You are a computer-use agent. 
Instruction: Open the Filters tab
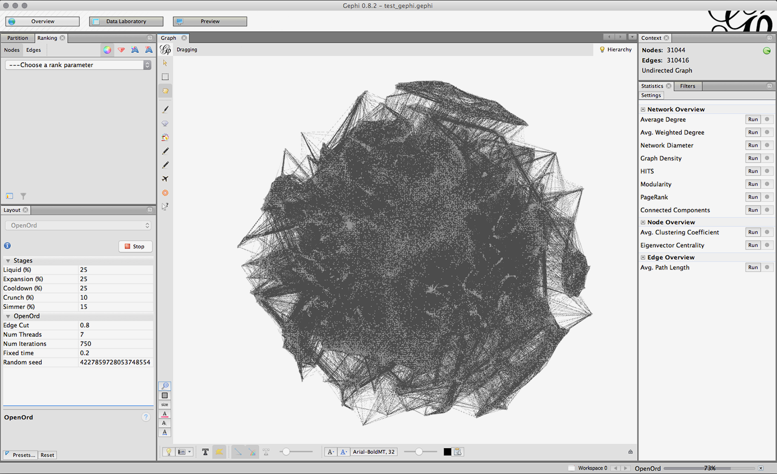click(x=687, y=86)
